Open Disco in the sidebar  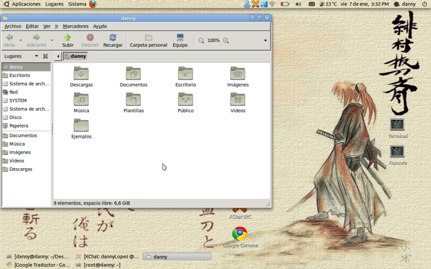click(x=27, y=118)
